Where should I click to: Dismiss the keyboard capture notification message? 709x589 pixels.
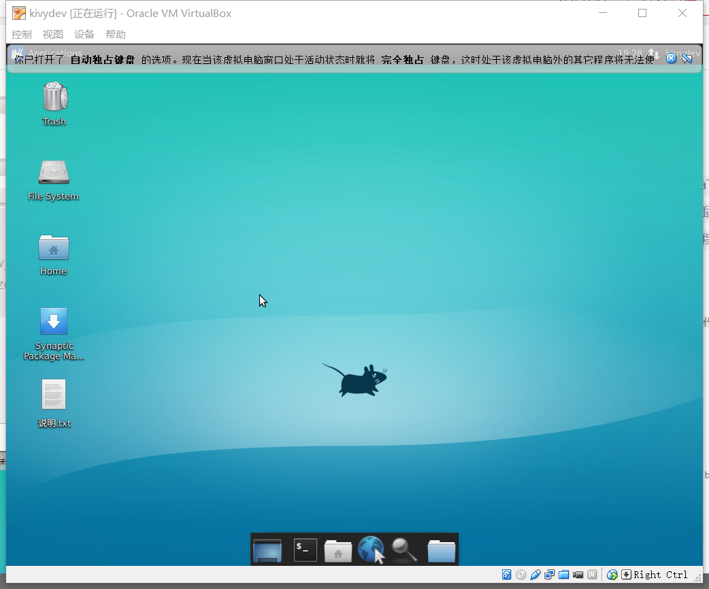click(x=671, y=58)
